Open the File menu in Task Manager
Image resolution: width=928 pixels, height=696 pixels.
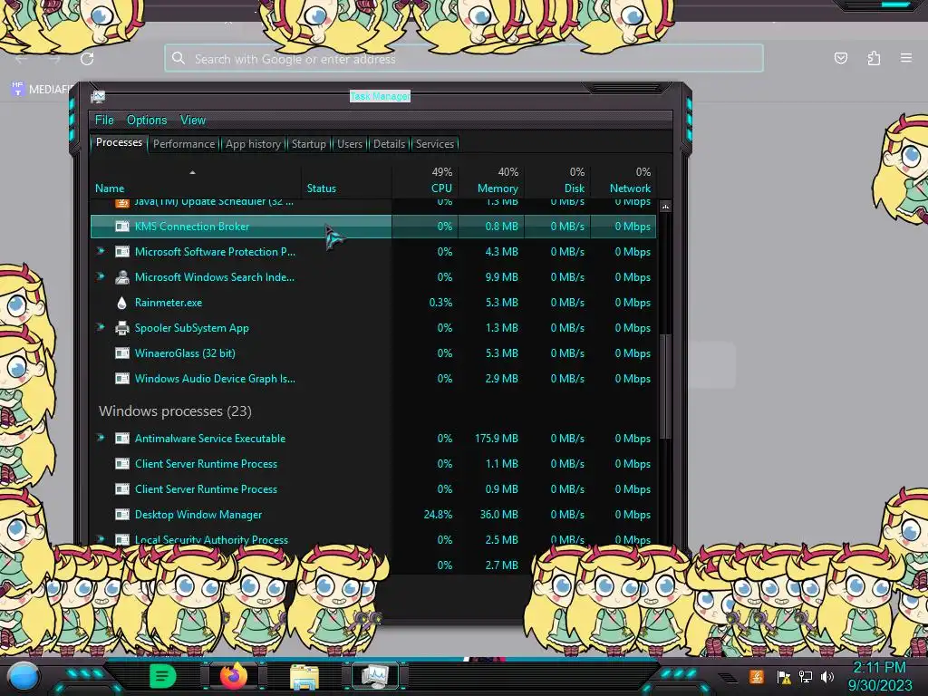coord(104,121)
